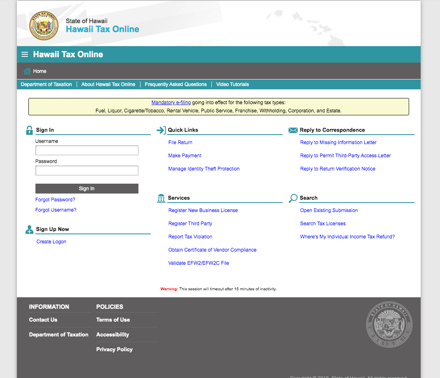
Task: Open the Department of Taxation menu item
Action: coord(46,84)
